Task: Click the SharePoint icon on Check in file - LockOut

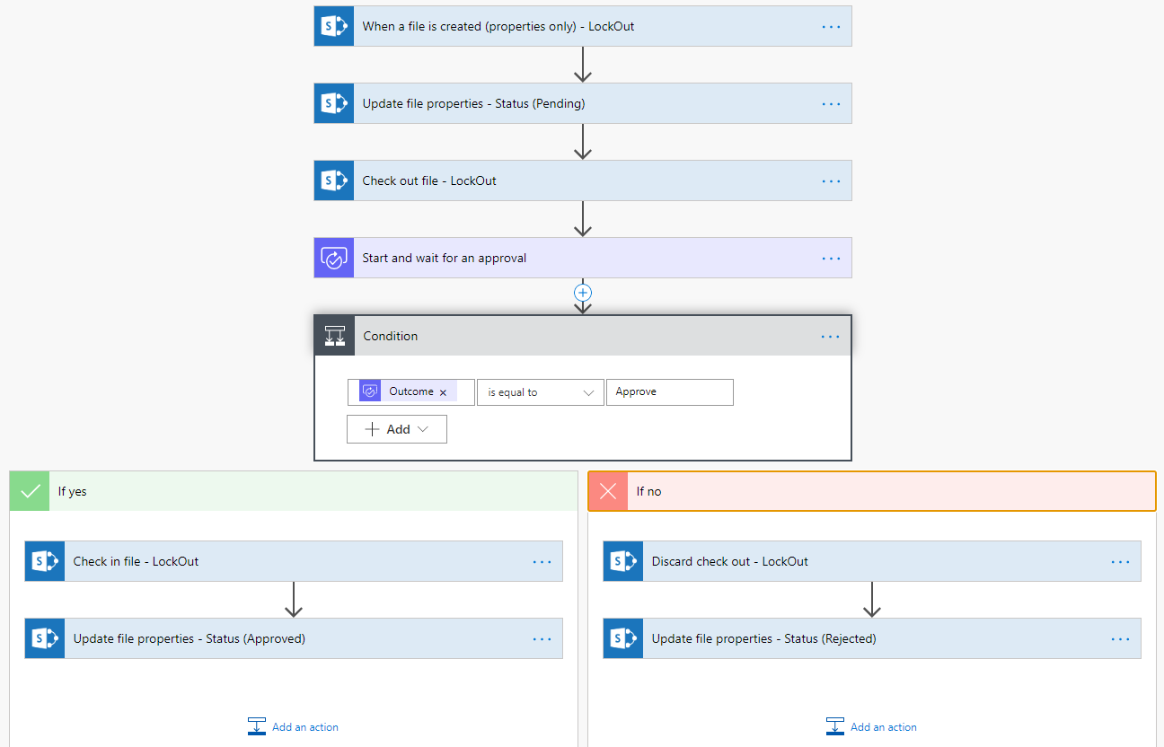Action: [x=44, y=561]
